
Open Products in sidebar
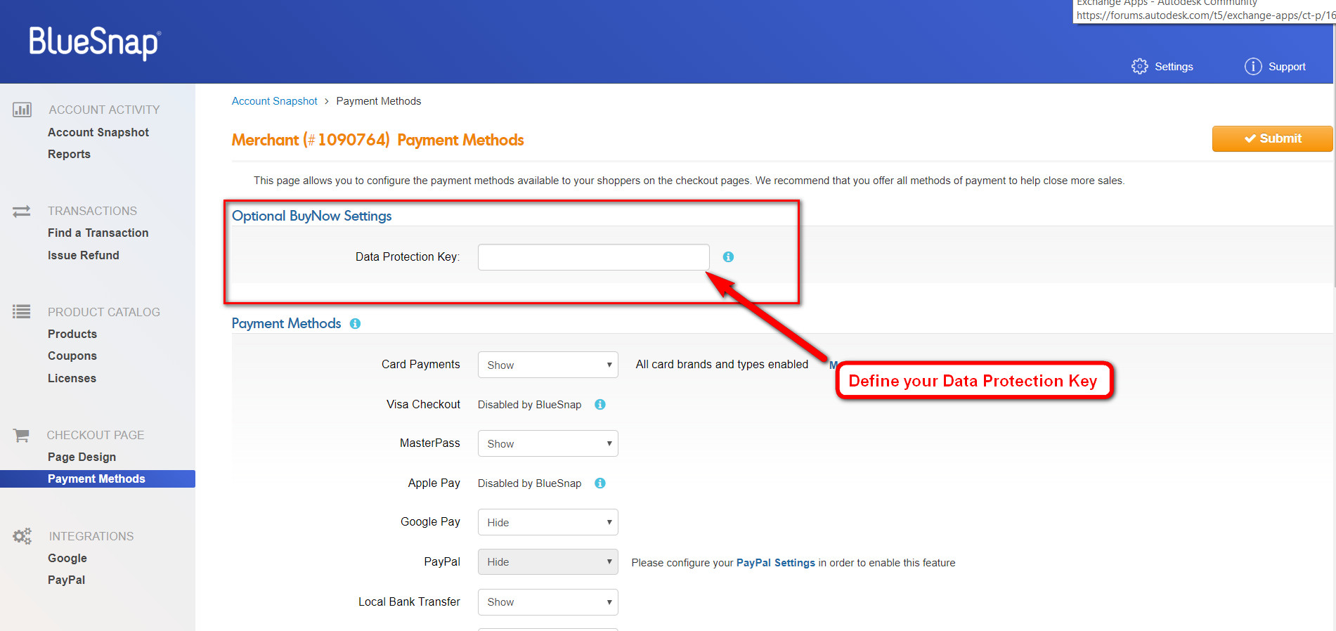(72, 334)
